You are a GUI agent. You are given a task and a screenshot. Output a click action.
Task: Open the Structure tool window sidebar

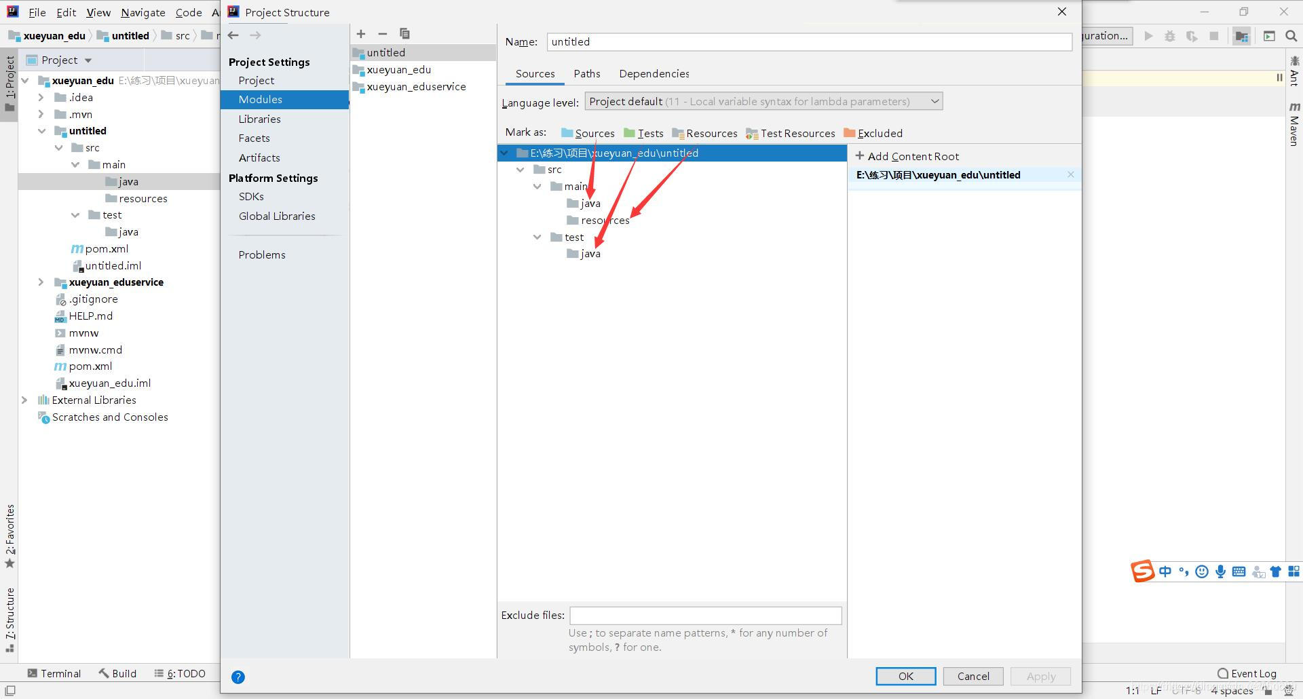coord(10,620)
